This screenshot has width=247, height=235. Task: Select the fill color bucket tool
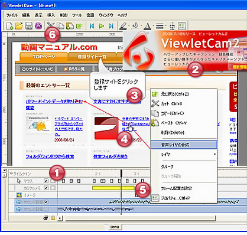point(135,26)
